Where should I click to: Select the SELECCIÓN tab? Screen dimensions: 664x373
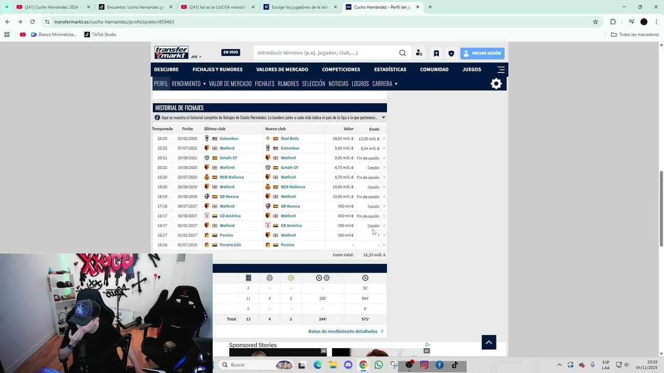(313, 83)
